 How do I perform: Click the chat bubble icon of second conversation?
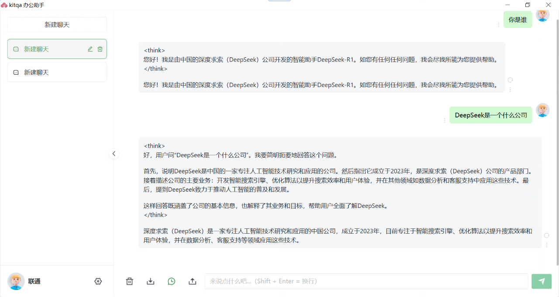pos(16,73)
